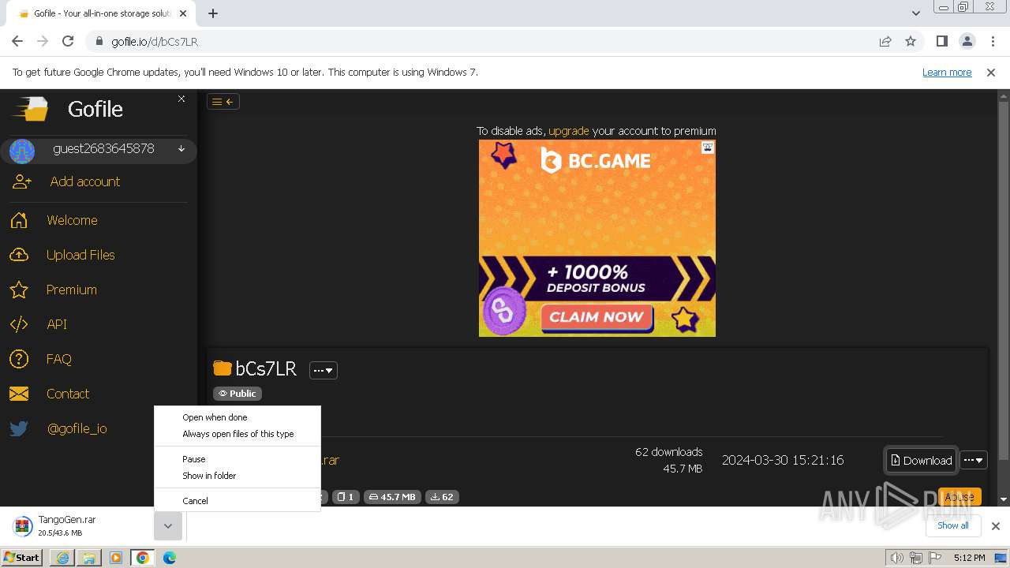Choose Pause in download menu
The image size is (1010, 568).
click(238, 459)
